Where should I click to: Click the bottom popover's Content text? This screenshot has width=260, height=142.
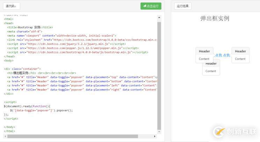211,71
